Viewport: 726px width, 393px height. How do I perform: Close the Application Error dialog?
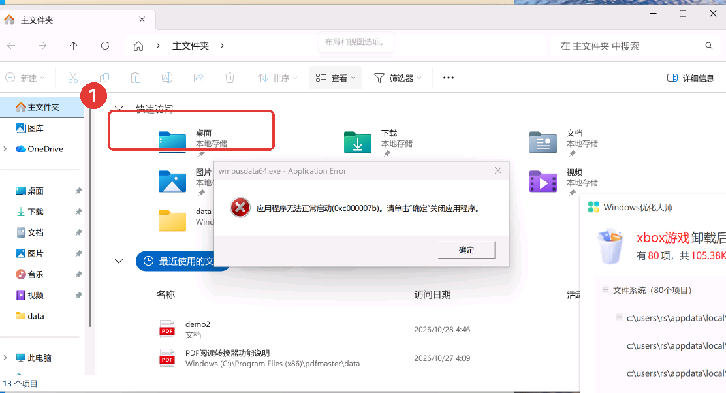tap(497, 171)
